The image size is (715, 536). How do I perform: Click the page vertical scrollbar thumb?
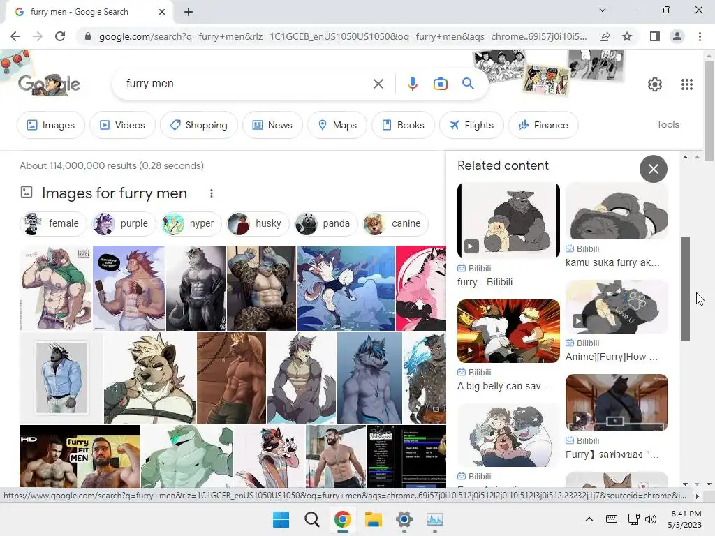(709, 111)
